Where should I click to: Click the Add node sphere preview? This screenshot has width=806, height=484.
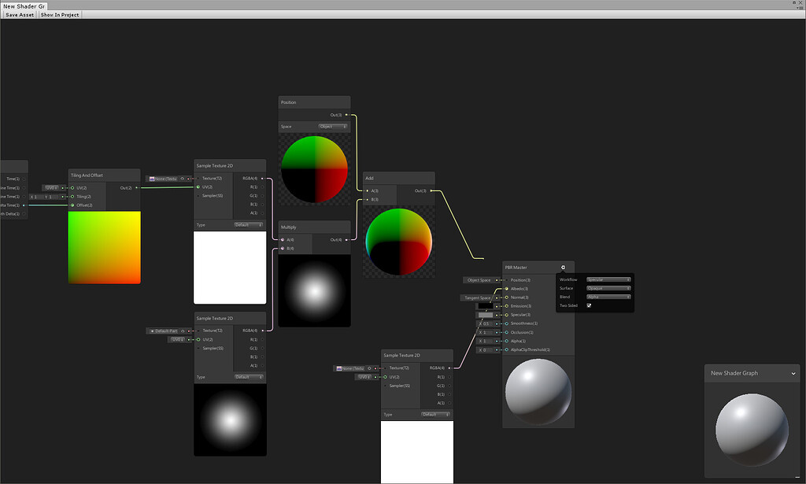[399, 242]
